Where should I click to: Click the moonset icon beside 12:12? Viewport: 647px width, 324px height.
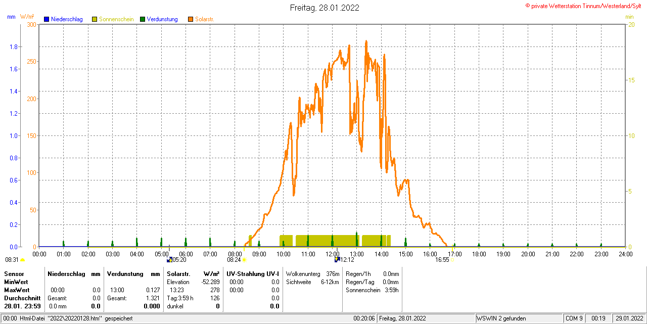(x=337, y=259)
